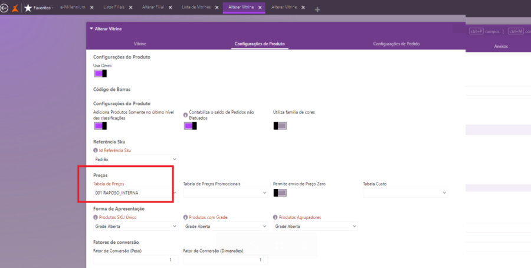
Task: Click Fator de Conversão (Peso) field
Action: [x=136, y=260]
